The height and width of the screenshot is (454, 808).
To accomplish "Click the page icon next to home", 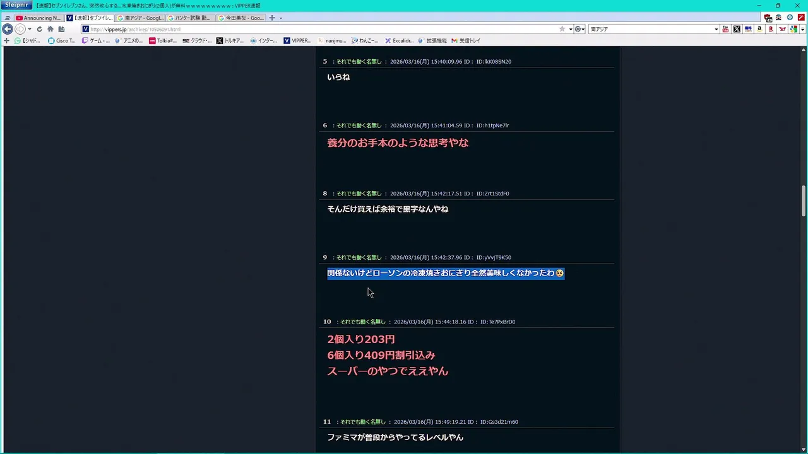I will coord(61,29).
